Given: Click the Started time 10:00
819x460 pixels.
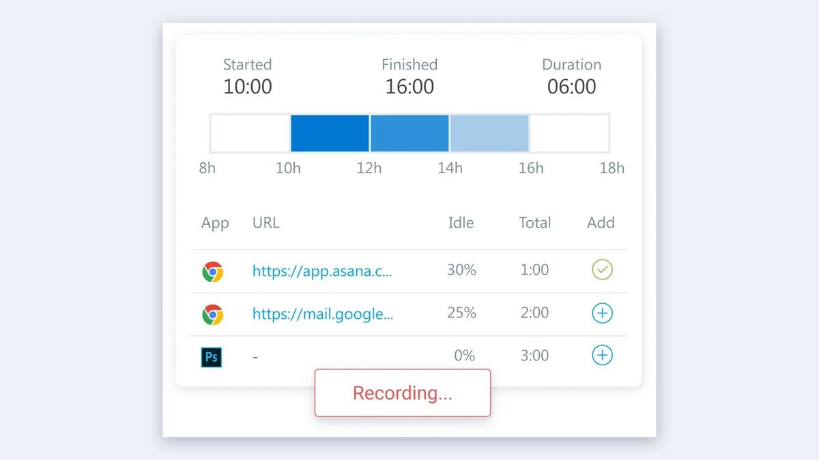Looking at the screenshot, I should 248,87.
